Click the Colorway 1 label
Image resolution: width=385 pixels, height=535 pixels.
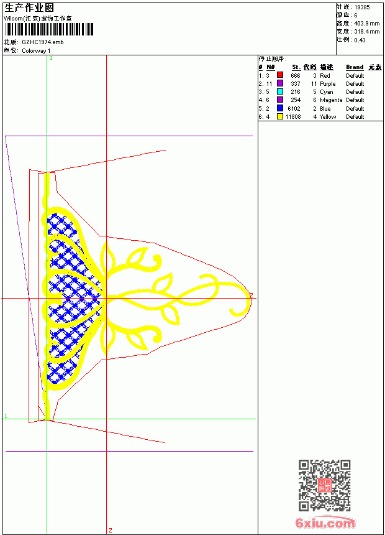point(36,51)
